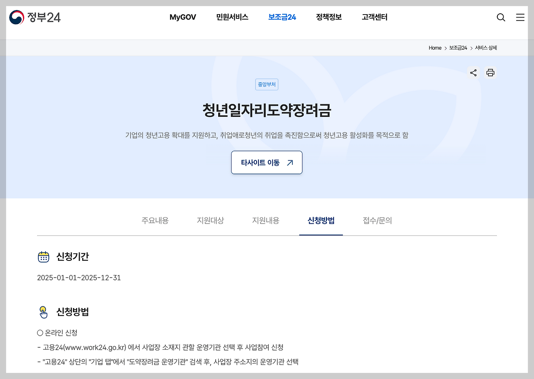Open the MyGOV menu
The height and width of the screenshot is (379, 534).
point(183,17)
